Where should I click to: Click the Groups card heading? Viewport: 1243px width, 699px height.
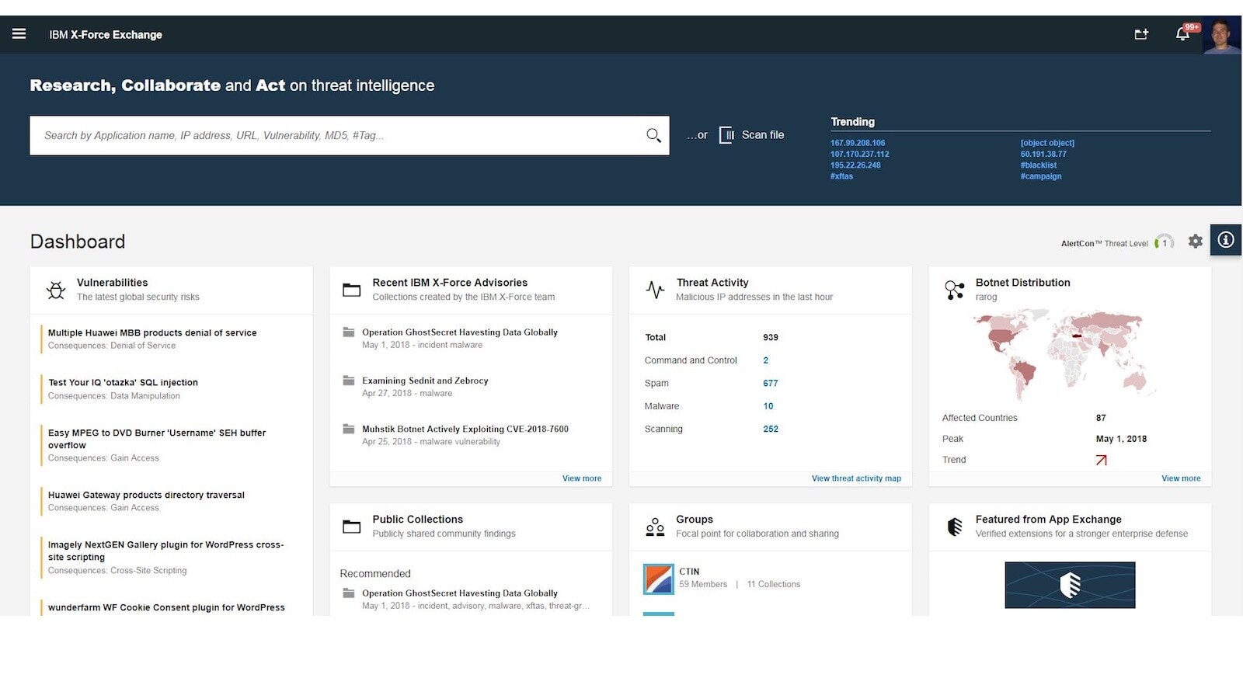click(695, 519)
